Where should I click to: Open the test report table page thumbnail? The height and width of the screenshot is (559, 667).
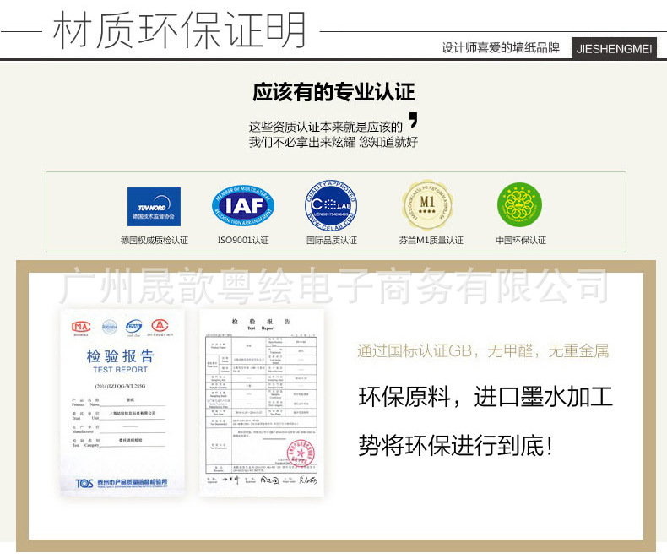(262, 403)
